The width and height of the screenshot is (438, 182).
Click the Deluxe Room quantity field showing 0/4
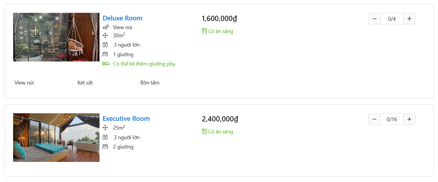point(392,19)
